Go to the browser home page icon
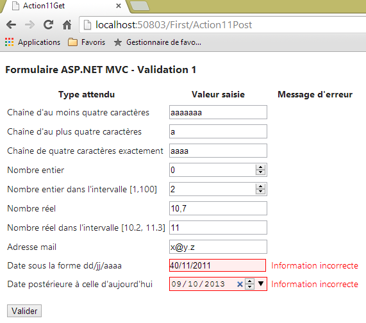366x323 pixels. click(x=67, y=25)
